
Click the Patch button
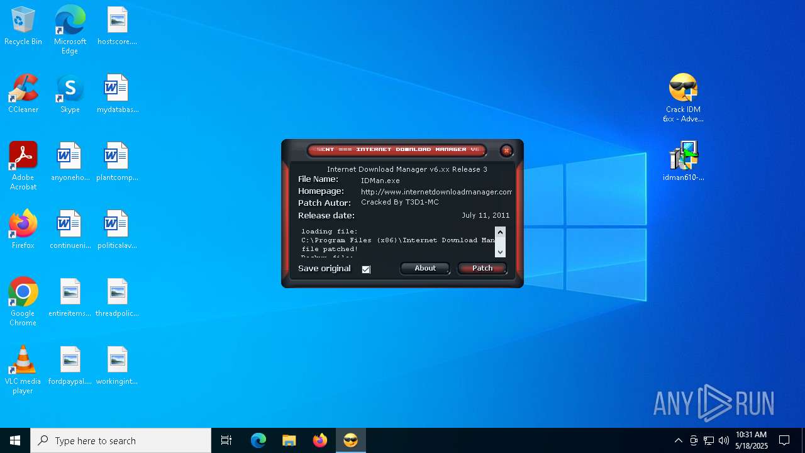click(482, 269)
